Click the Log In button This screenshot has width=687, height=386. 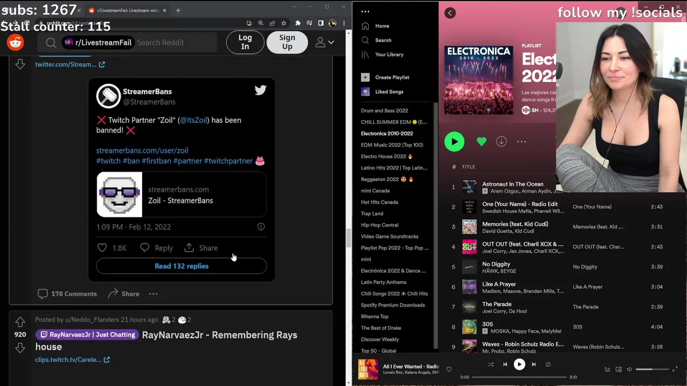[245, 42]
